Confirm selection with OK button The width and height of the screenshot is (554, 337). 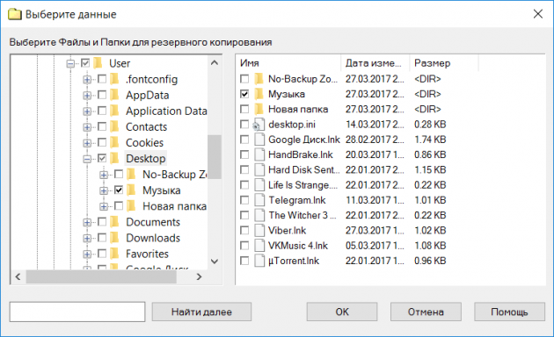(x=342, y=312)
